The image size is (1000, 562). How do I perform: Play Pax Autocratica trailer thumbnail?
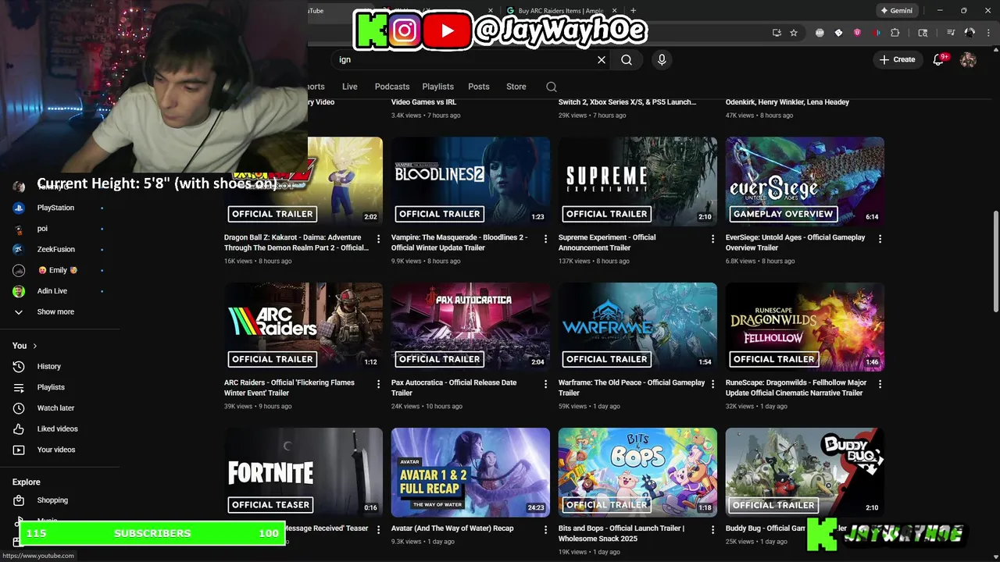pos(470,327)
